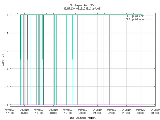Viewport: 160px width, 120px height.
Task: Click the y-axis tick label -4
Action: pos(7,87)
